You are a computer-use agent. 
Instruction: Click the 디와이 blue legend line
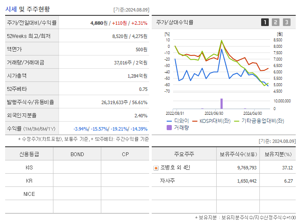(169, 121)
